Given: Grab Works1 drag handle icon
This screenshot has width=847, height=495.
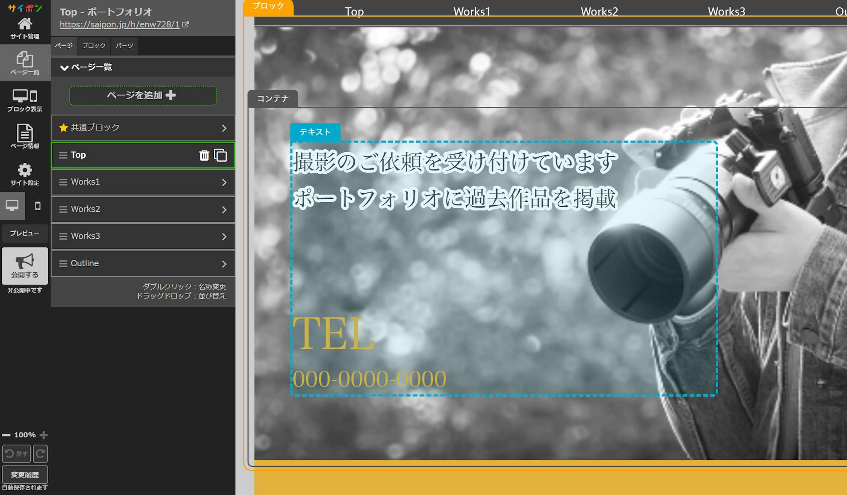Looking at the screenshot, I should pos(63,182).
